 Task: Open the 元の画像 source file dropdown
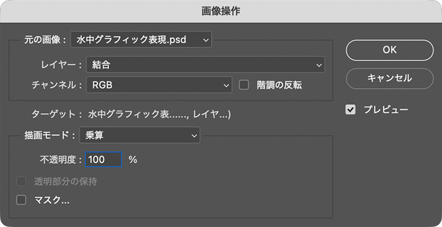[141, 40]
